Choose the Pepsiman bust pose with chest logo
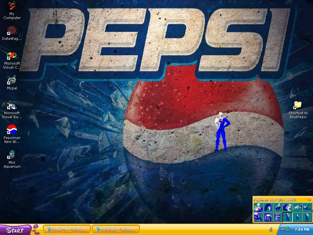 [x=258, y=207]
